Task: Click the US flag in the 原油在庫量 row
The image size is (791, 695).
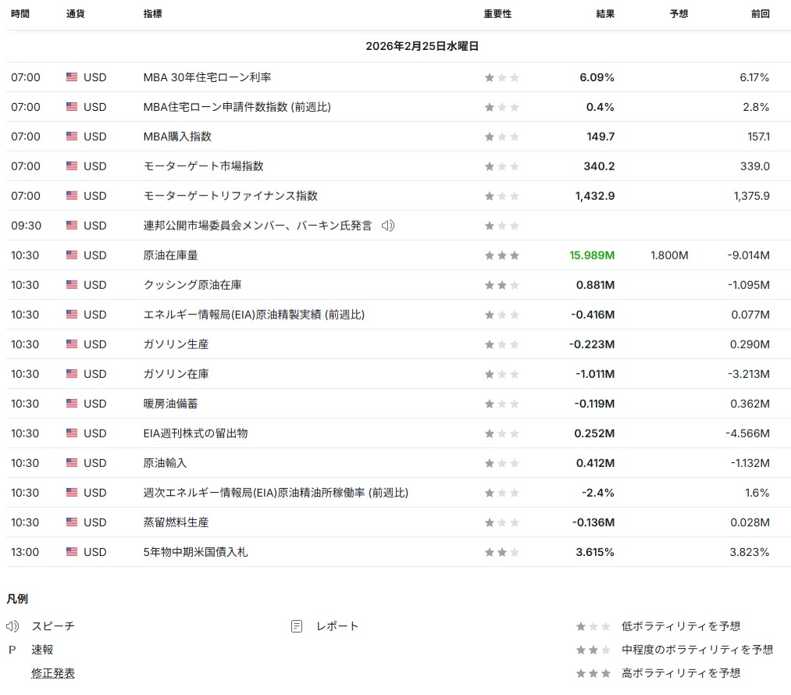Action: pyautogui.click(x=72, y=255)
